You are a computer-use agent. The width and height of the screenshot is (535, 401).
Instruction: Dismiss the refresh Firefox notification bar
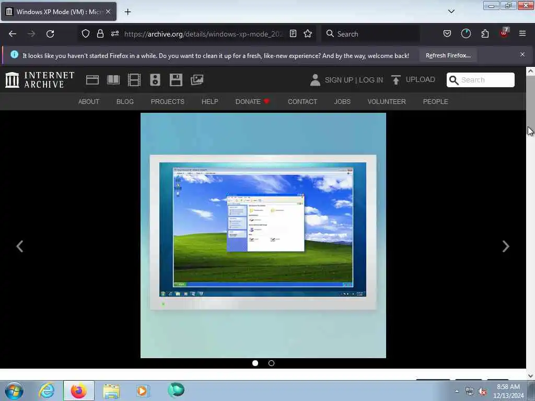point(522,54)
